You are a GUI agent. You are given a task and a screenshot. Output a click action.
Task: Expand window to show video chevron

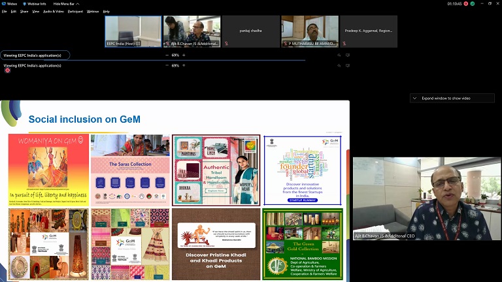coord(414,98)
